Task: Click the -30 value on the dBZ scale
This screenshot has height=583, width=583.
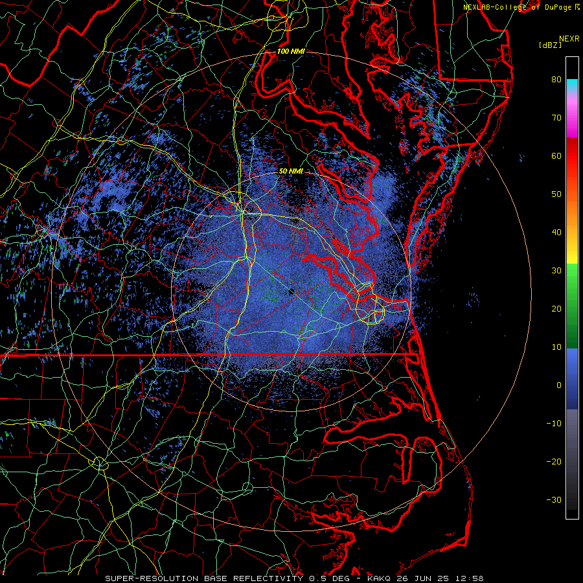Action: click(554, 499)
